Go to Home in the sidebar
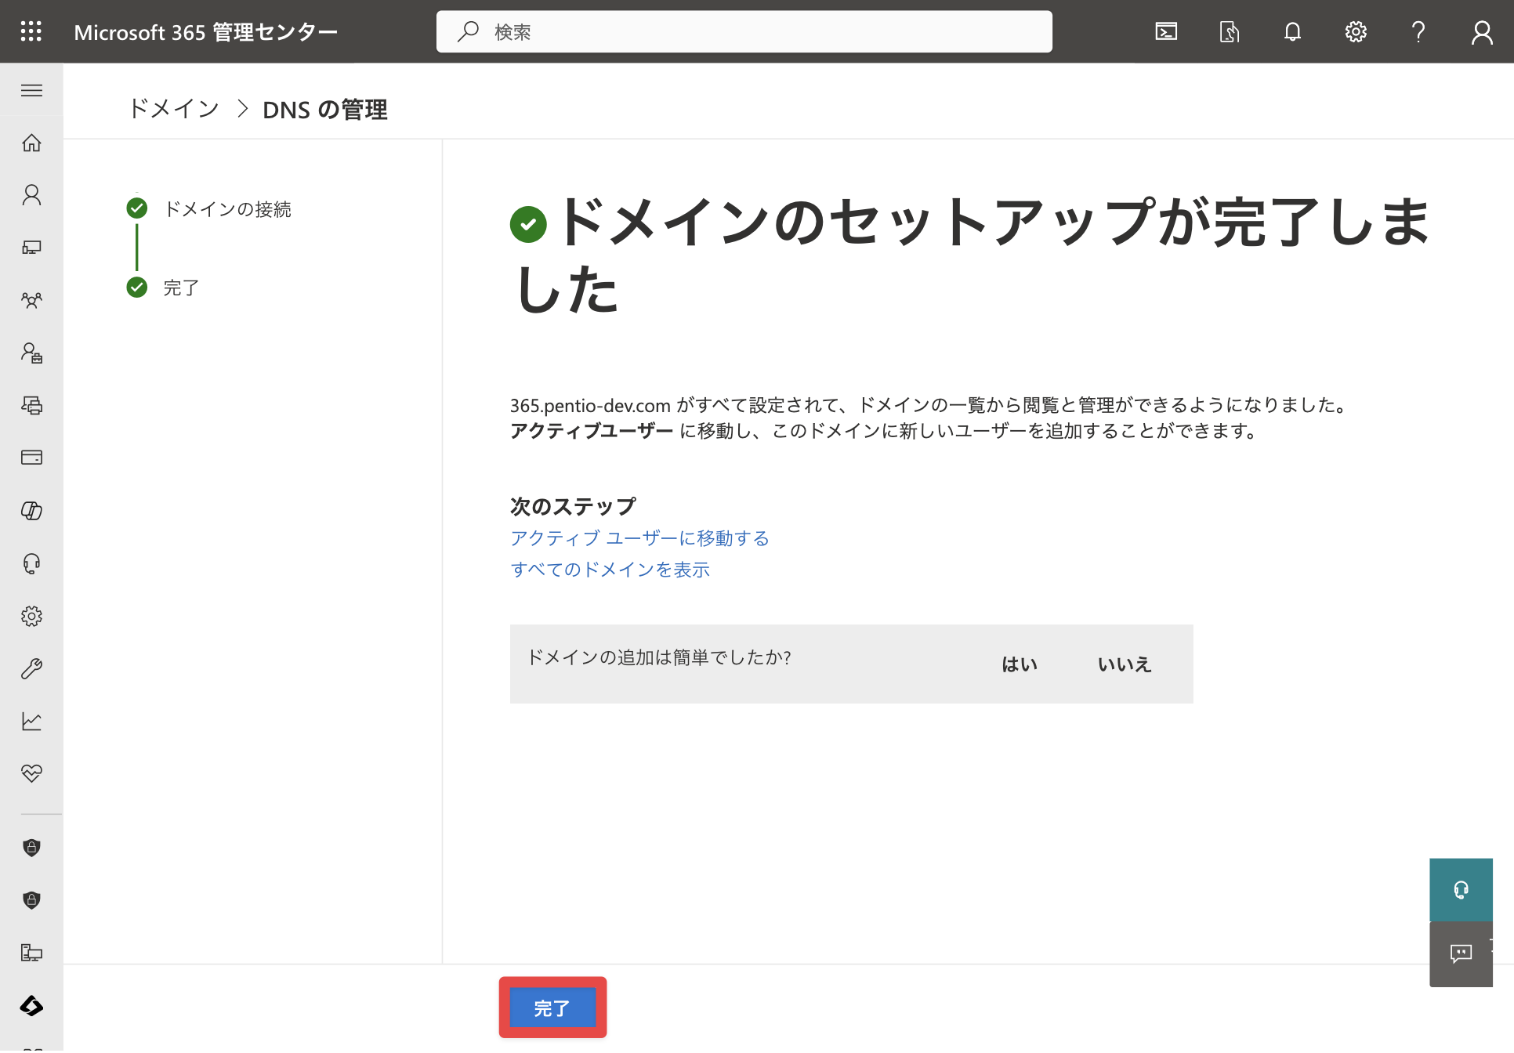The image size is (1514, 1053). pos(31,143)
